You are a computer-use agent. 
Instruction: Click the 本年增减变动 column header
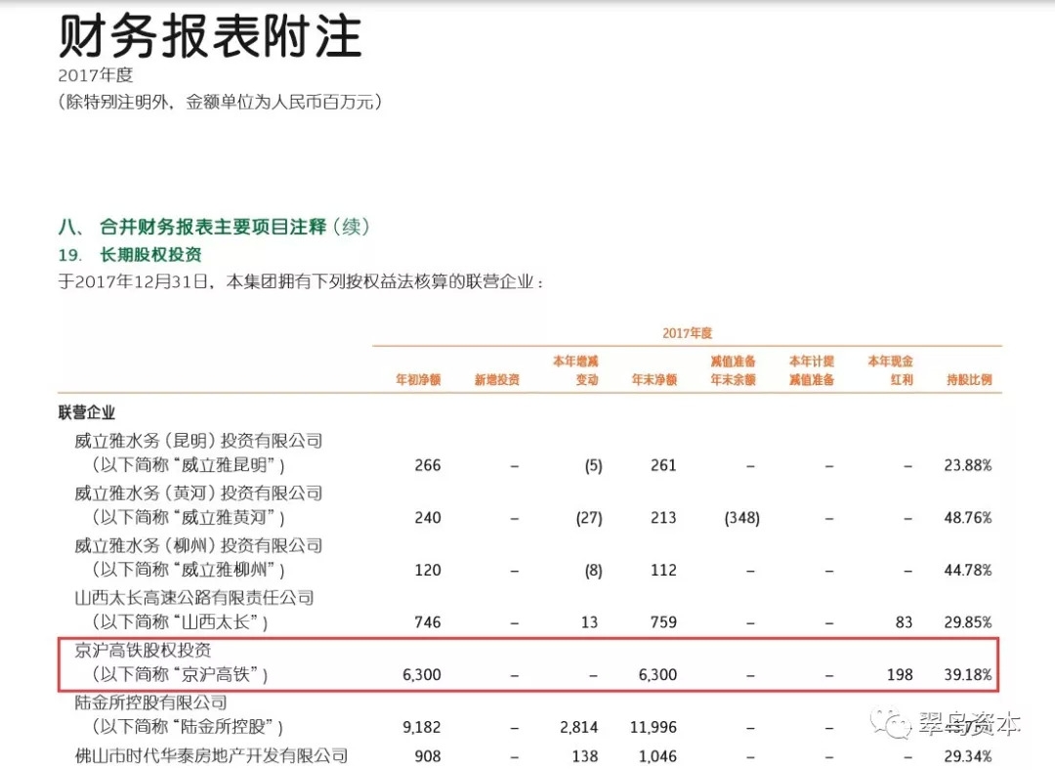click(575, 370)
